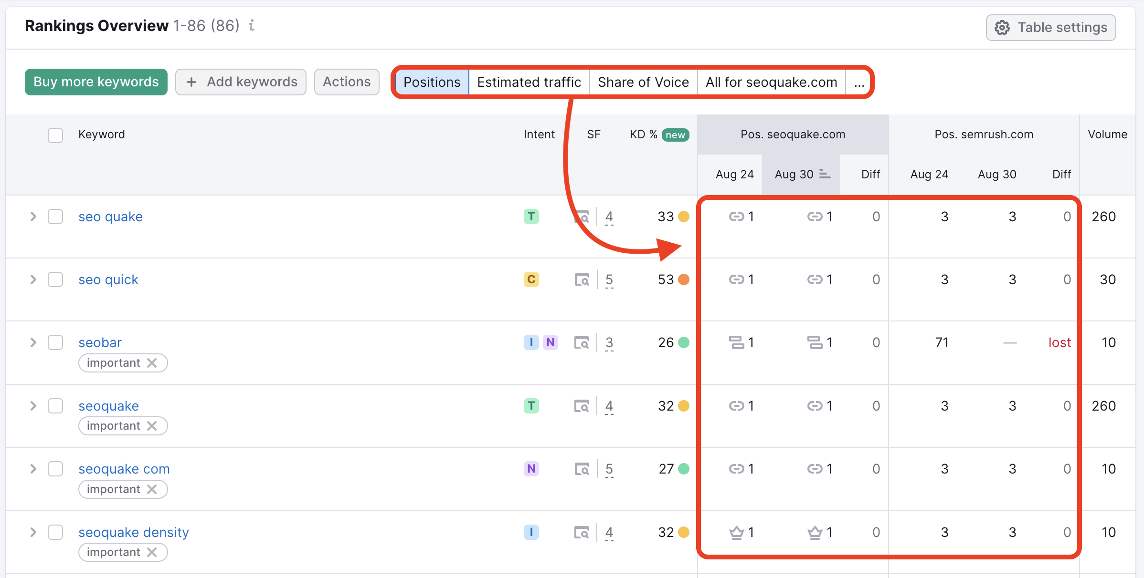The width and height of the screenshot is (1144, 578).
Task: View SERP icon for seoquake
Action: click(x=582, y=406)
